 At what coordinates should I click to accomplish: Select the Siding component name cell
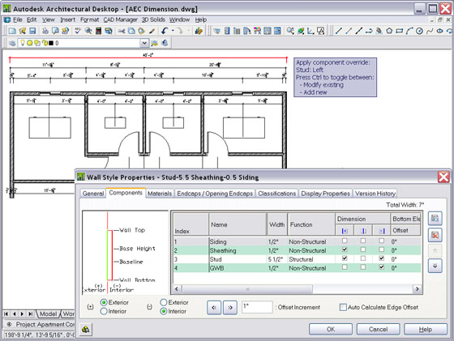coord(238,242)
